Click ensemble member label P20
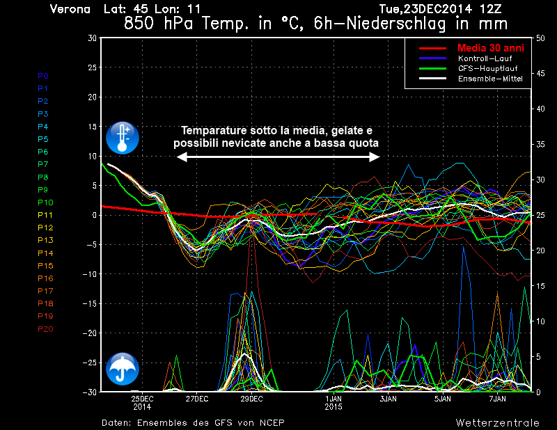Viewport: 557px width, 430px height. click(x=45, y=329)
